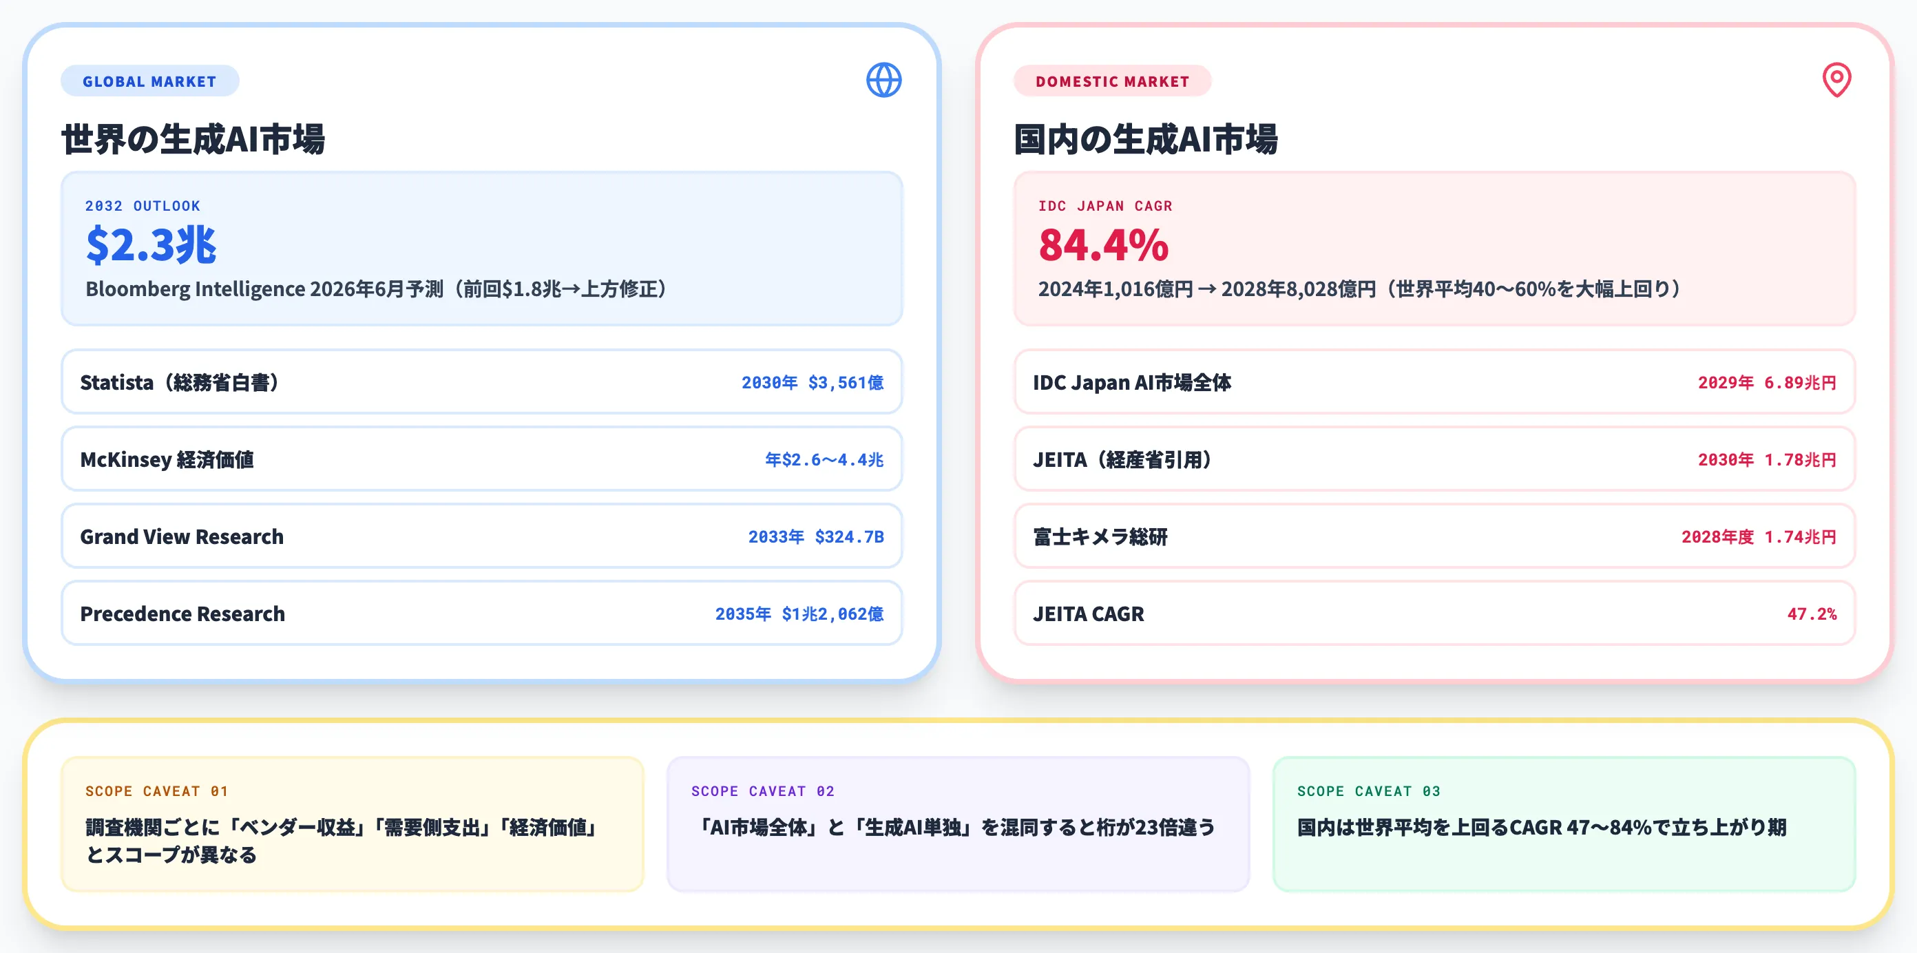The width and height of the screenshot is (1917, 953).
Task: Click the 47.2% value
Action: point(1812,614)
